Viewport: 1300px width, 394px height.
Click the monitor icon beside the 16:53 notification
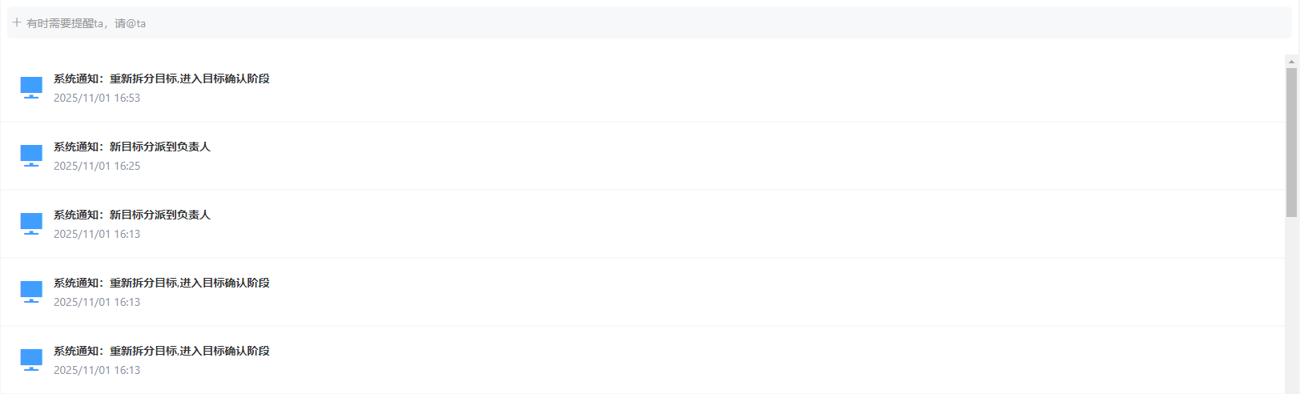point(31,87)
